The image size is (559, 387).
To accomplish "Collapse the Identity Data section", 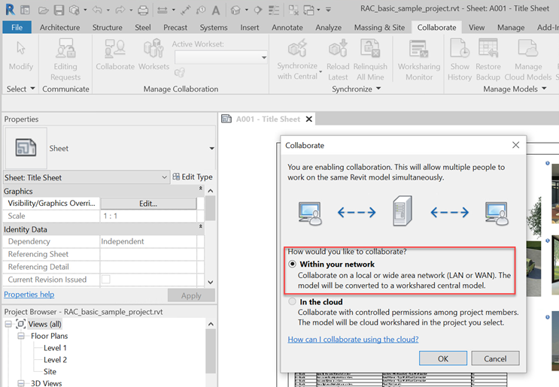I will (200, 226).
